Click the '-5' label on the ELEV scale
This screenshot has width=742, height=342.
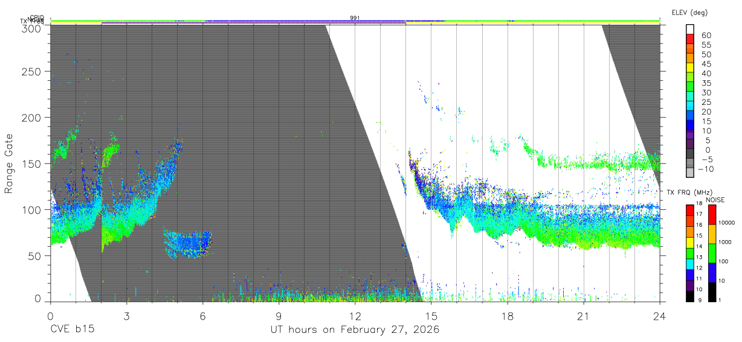(x=707, y=160)
